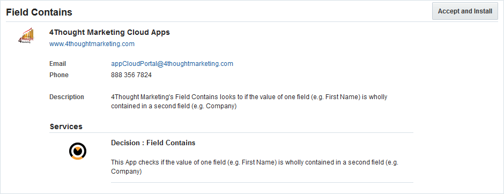Screen dimensions: 504x194
Task: Open the www.4thoughtmarketing.com website link
Action: click(92, 44)
